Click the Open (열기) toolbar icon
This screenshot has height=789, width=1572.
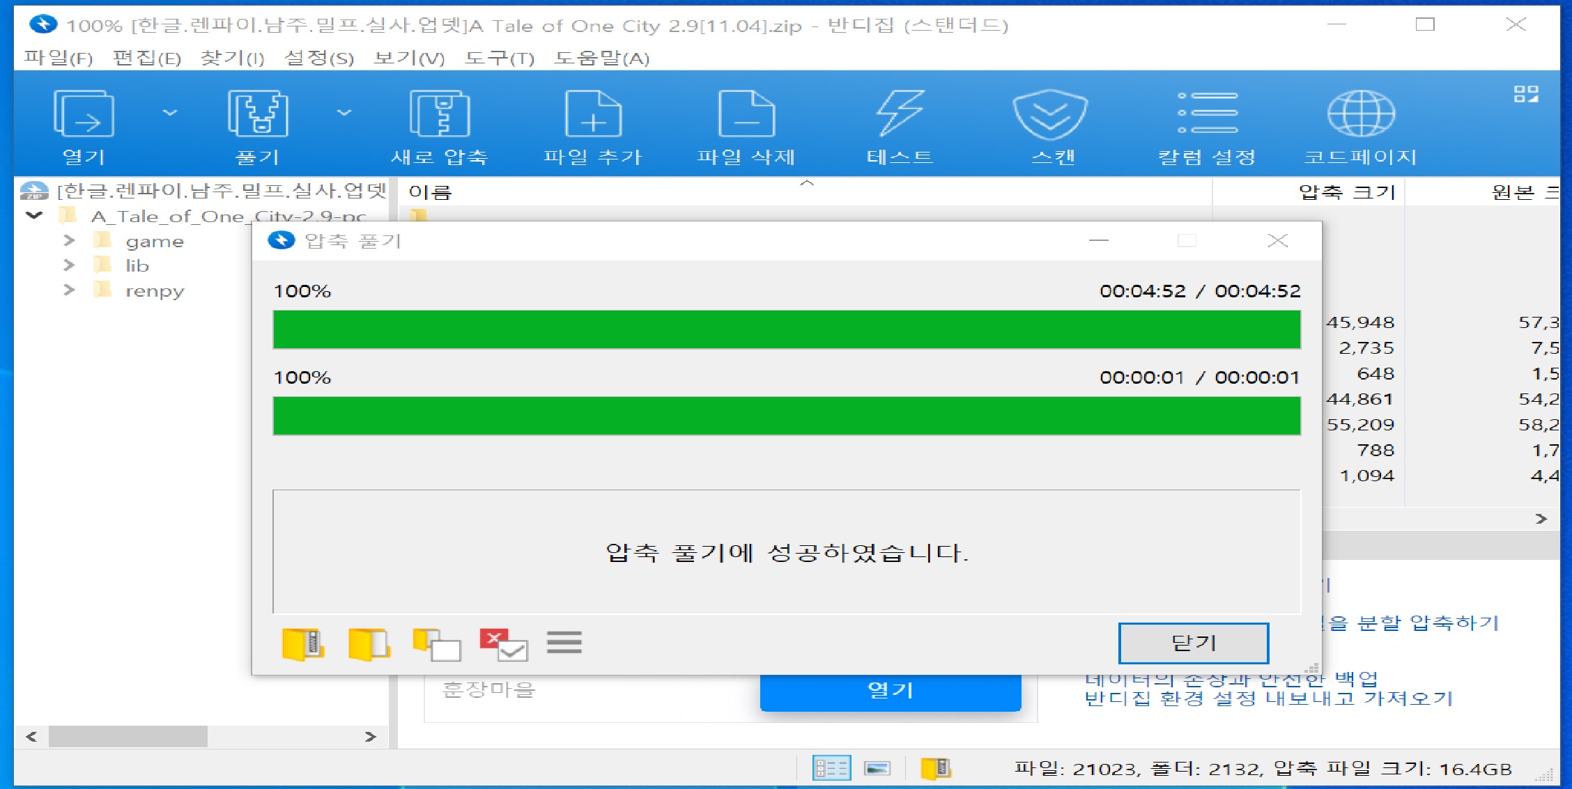click(84, 115)
